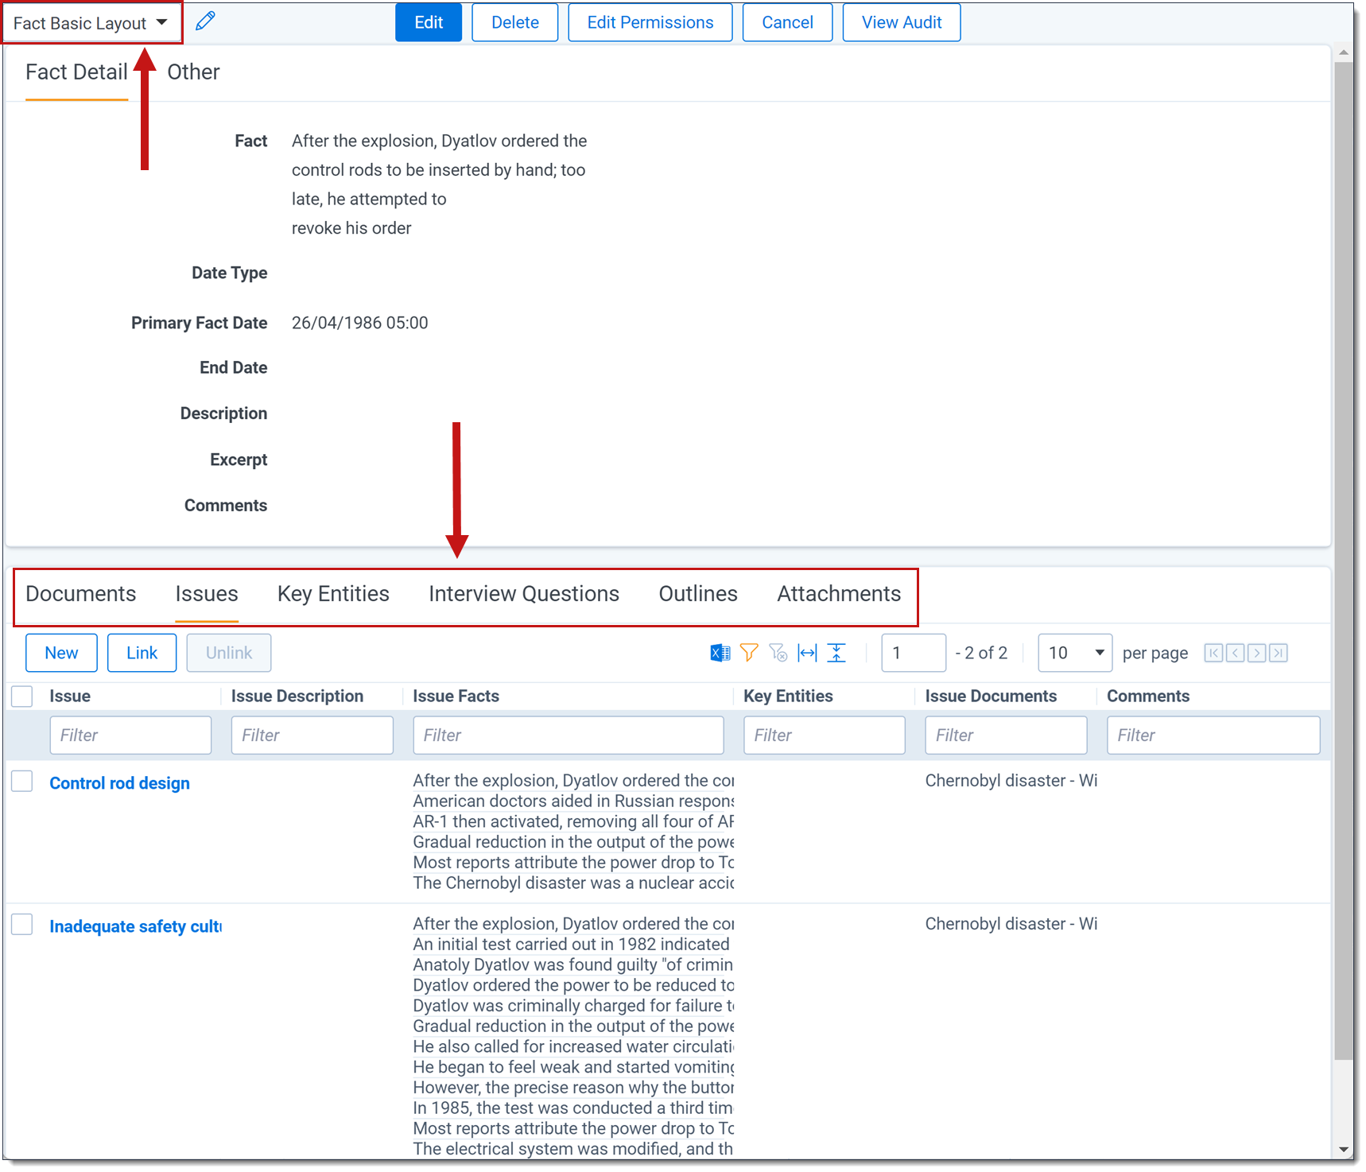Create a new issue with the New button

(x=61, y=652)
